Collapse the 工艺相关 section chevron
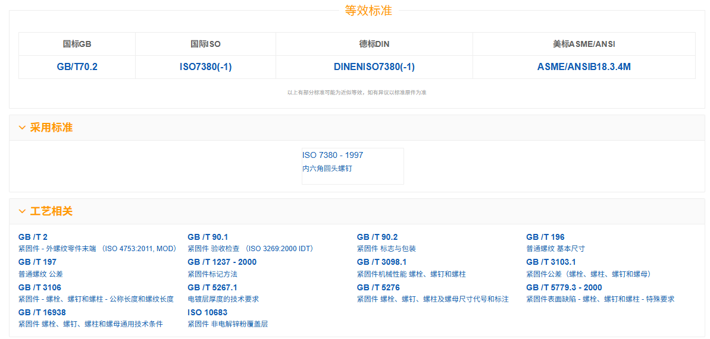This screenshot has width=710, height=339. (x=22, y=211)
